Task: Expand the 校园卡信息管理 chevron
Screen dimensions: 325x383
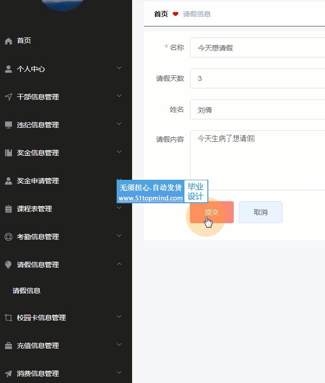Action: [x=119, y=317]
